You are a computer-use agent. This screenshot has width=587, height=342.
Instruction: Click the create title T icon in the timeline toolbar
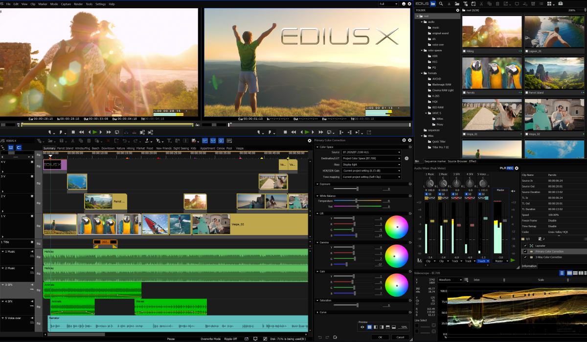(x=169, y=141)
